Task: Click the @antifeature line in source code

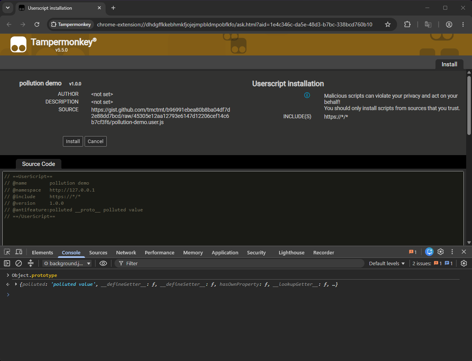Action: click(73, 210)
